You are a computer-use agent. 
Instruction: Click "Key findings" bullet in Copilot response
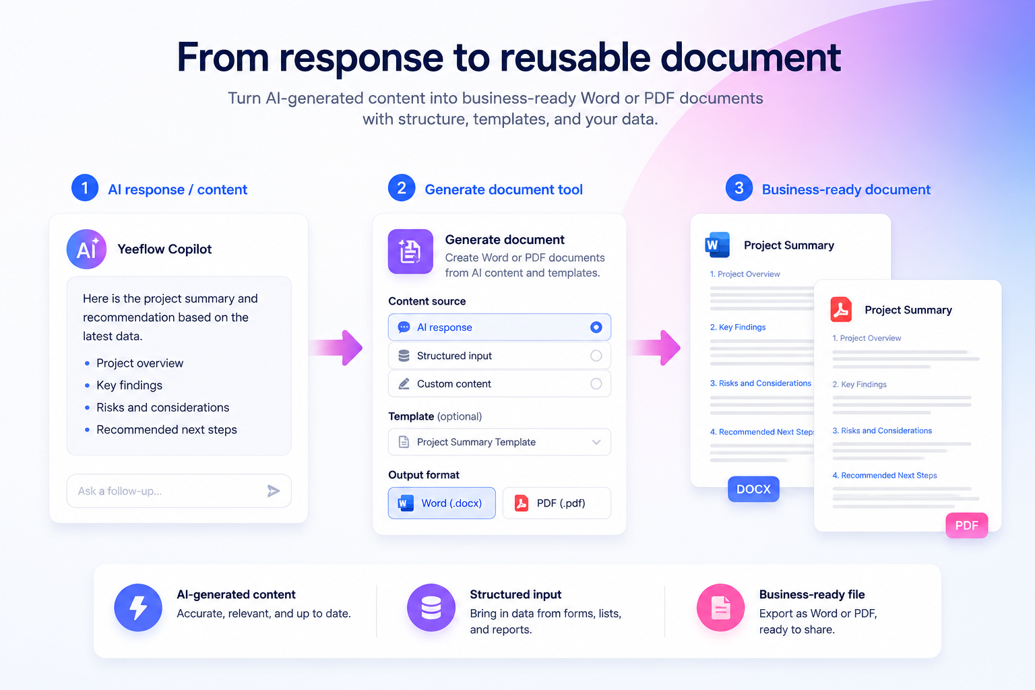click(x=129, y=385)
